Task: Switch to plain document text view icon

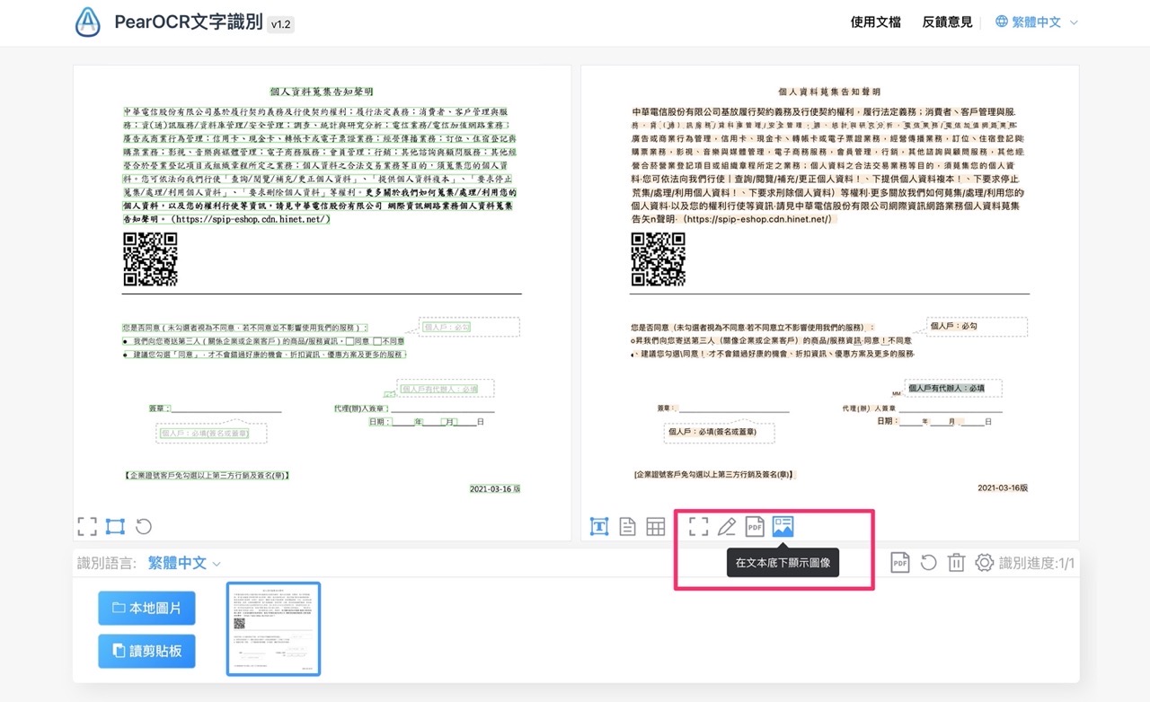Action: click(628, 527)
